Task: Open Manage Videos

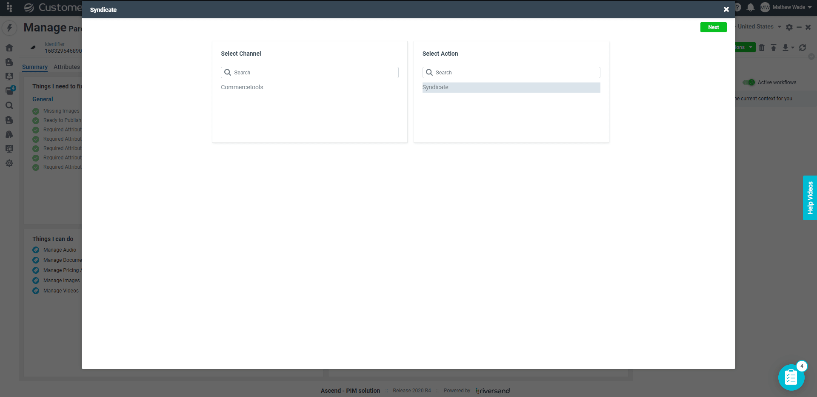Action: (61, 291)
